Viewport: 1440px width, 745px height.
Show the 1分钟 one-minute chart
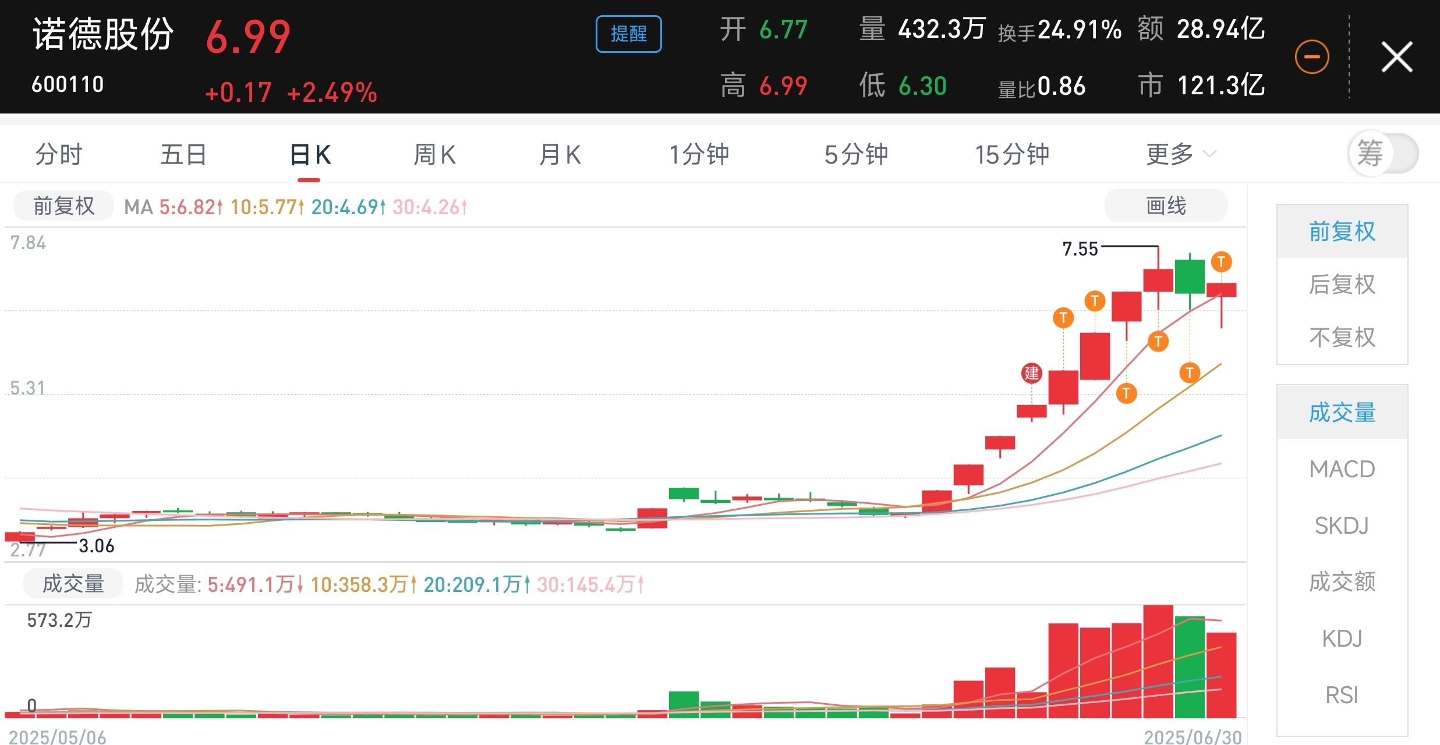click(x=699, y=155)
